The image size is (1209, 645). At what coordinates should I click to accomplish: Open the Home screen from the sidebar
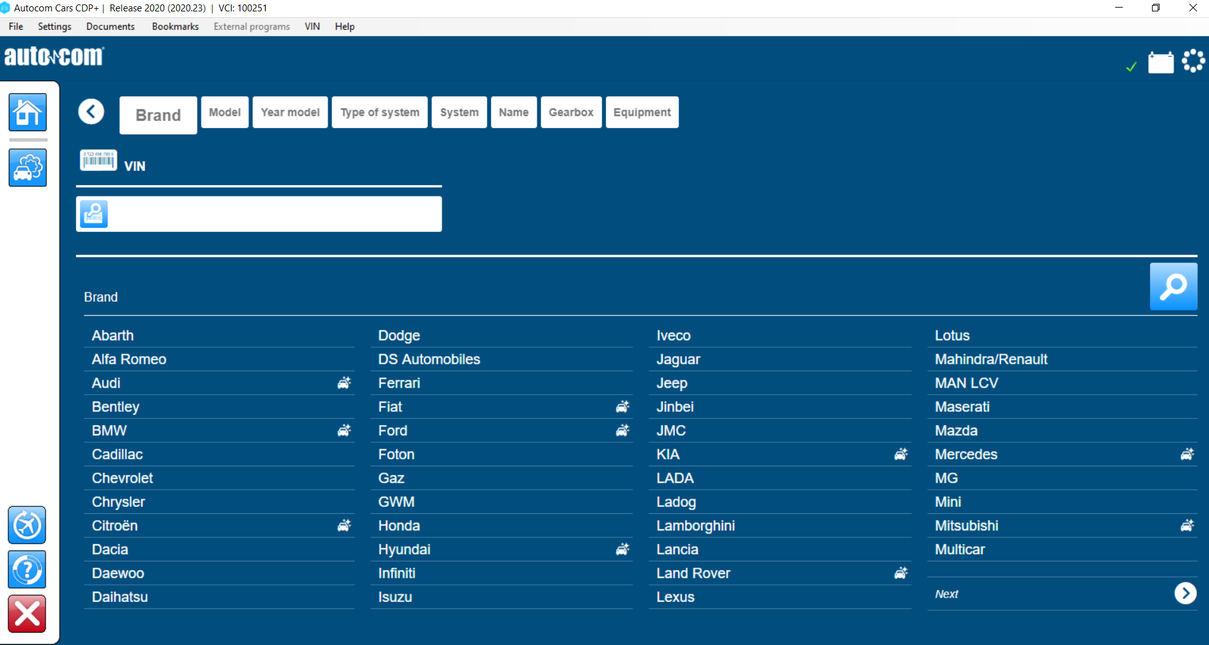click(27, 113)
